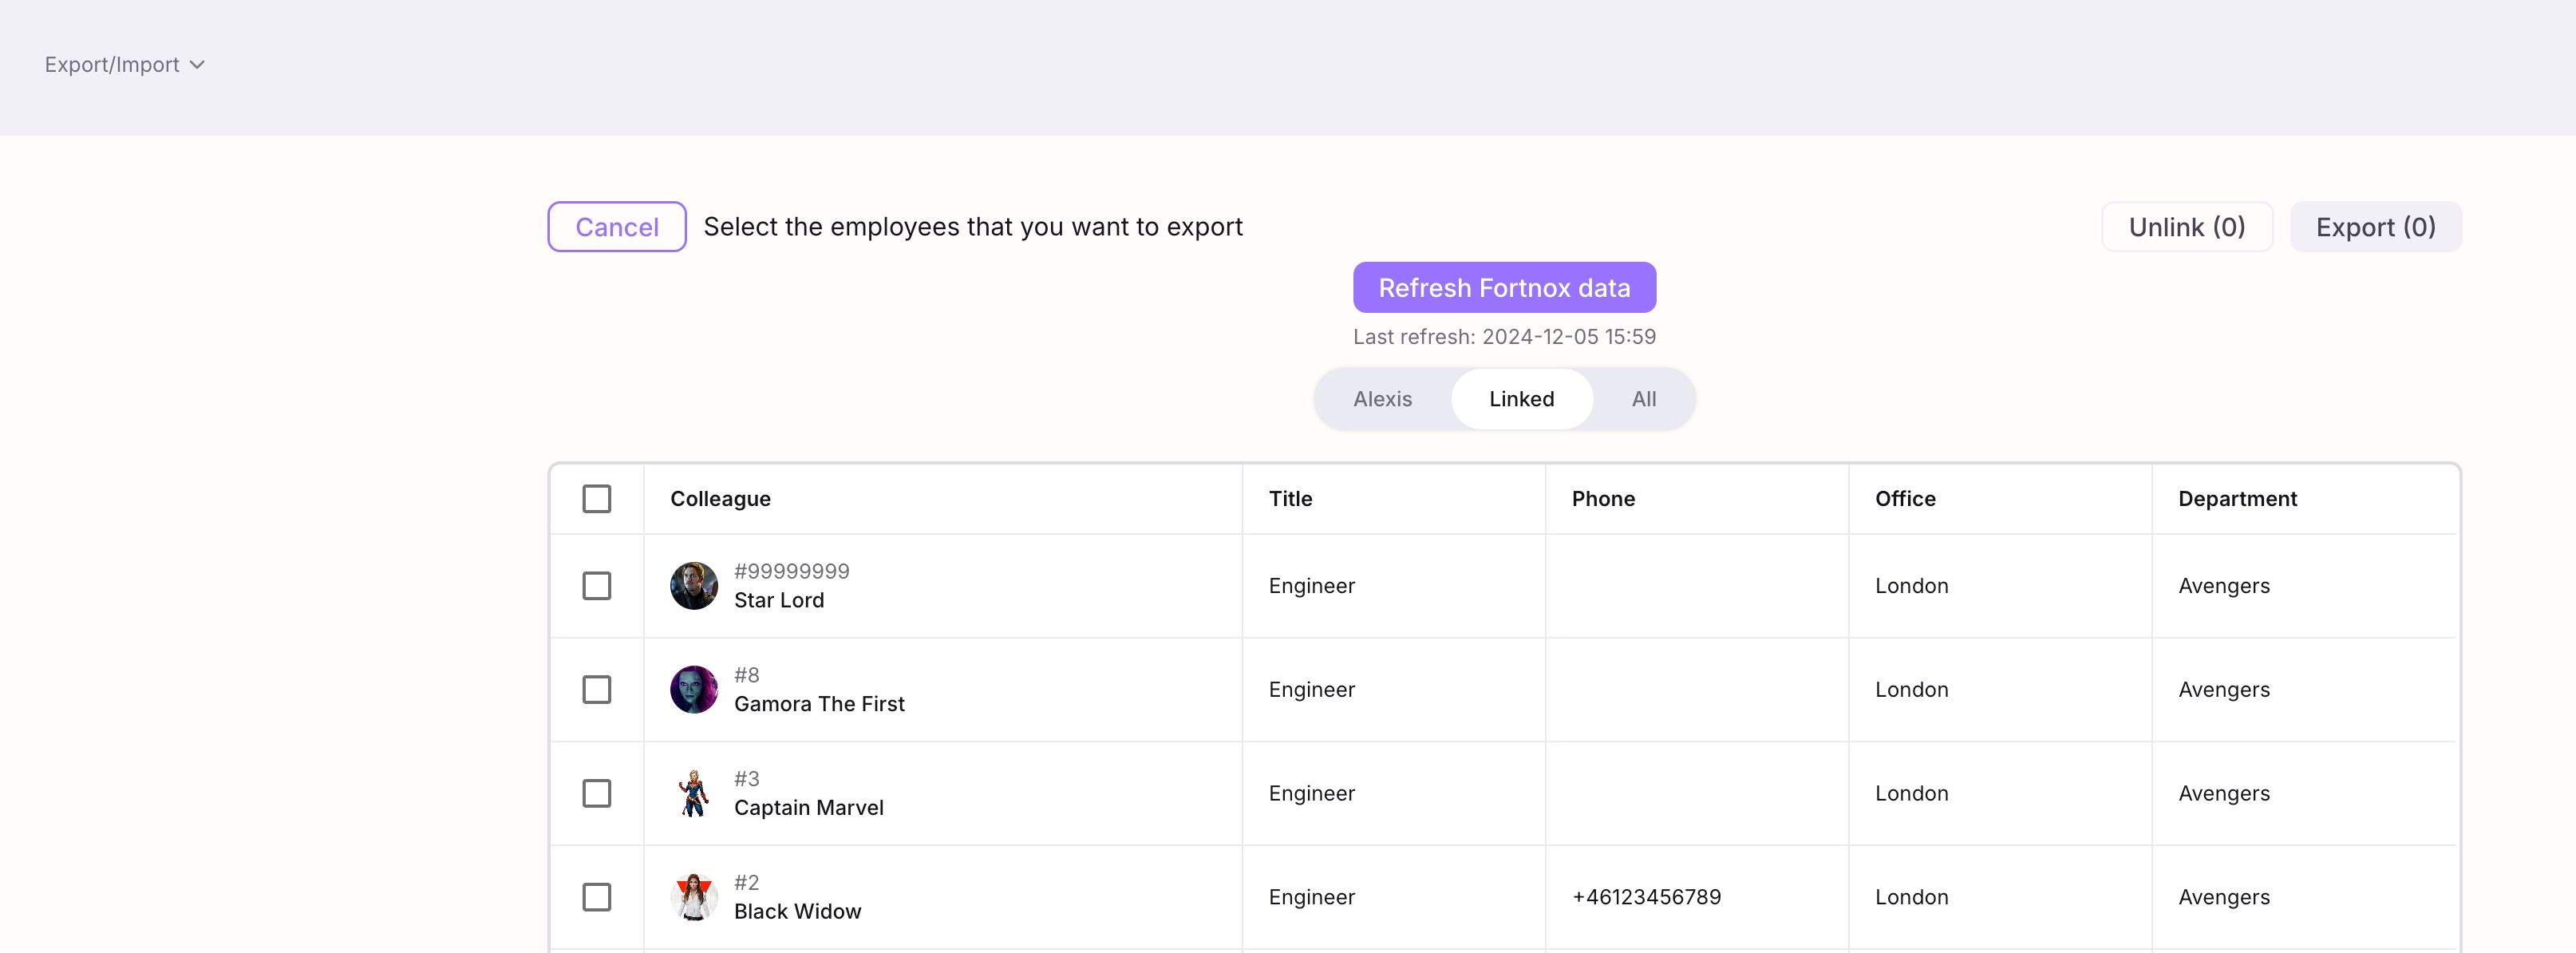This screenshot has height=953, width=2576.
Task: Check the Star Lord row checkbox
Action: [x=596, y=586]
